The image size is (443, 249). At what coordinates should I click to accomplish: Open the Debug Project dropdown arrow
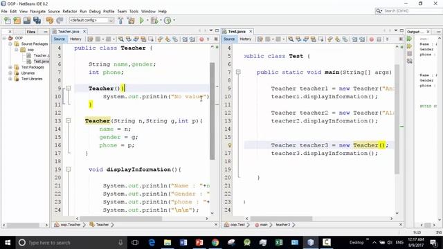(x=161, y=20)
